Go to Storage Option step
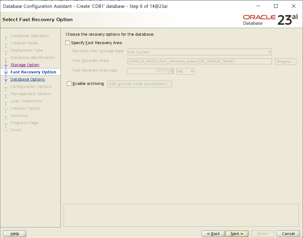The height and width of the screenshot is (238, 303). click(x=25, y=65)
